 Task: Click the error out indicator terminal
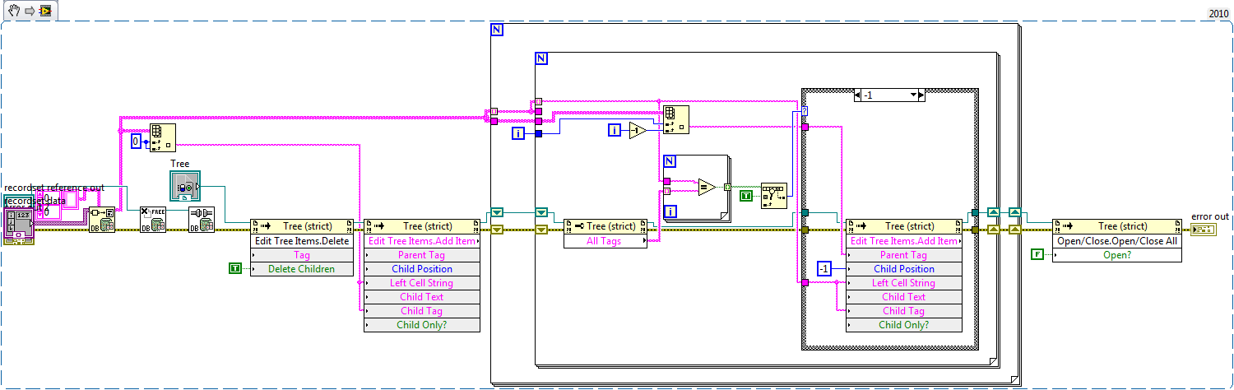click(1204, 229)
